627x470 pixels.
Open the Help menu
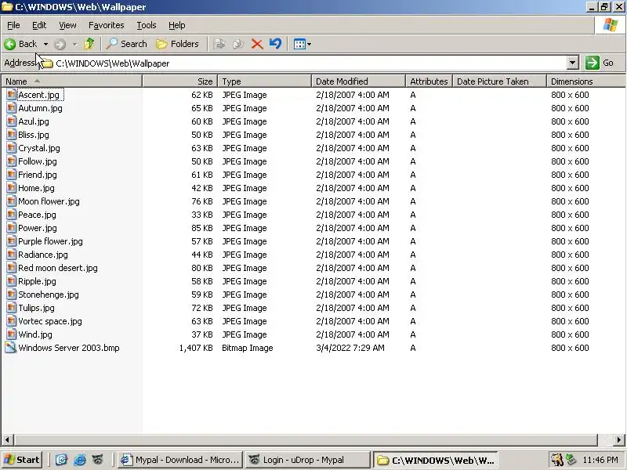click(177, 25)
